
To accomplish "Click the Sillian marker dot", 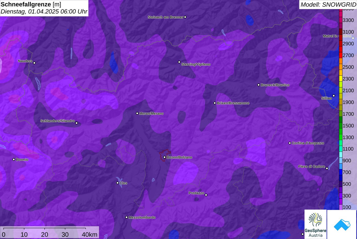I will click(x=334, y=96).
